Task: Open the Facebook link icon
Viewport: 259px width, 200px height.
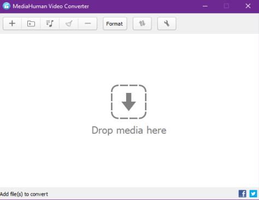Action: pos(243,193)
